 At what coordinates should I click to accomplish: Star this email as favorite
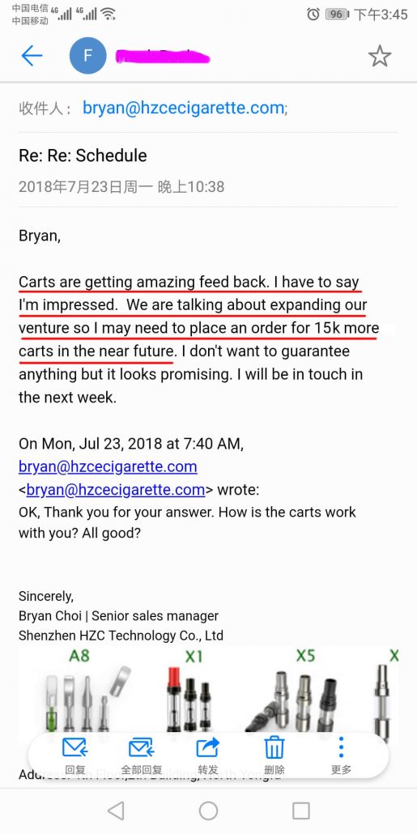point(380,56)
